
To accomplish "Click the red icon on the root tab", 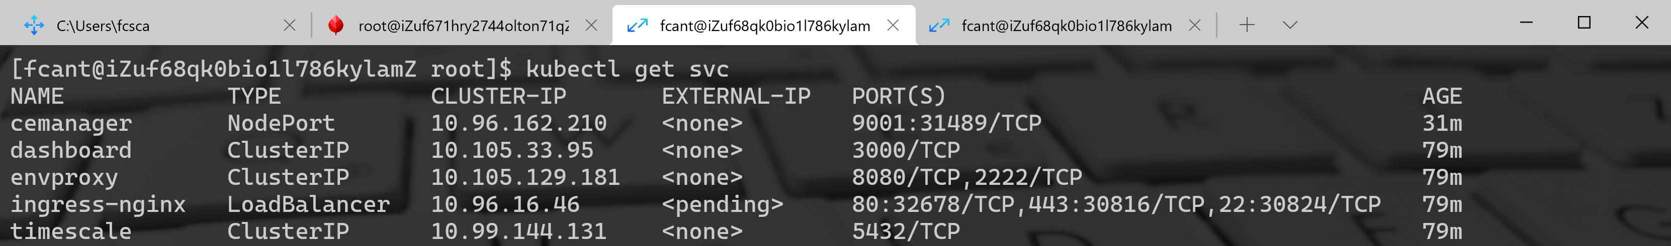I will pos(335,25).
